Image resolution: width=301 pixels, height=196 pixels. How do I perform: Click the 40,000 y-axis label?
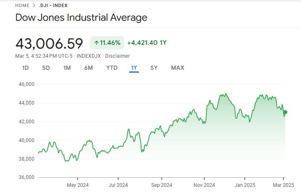click(27, 140)
